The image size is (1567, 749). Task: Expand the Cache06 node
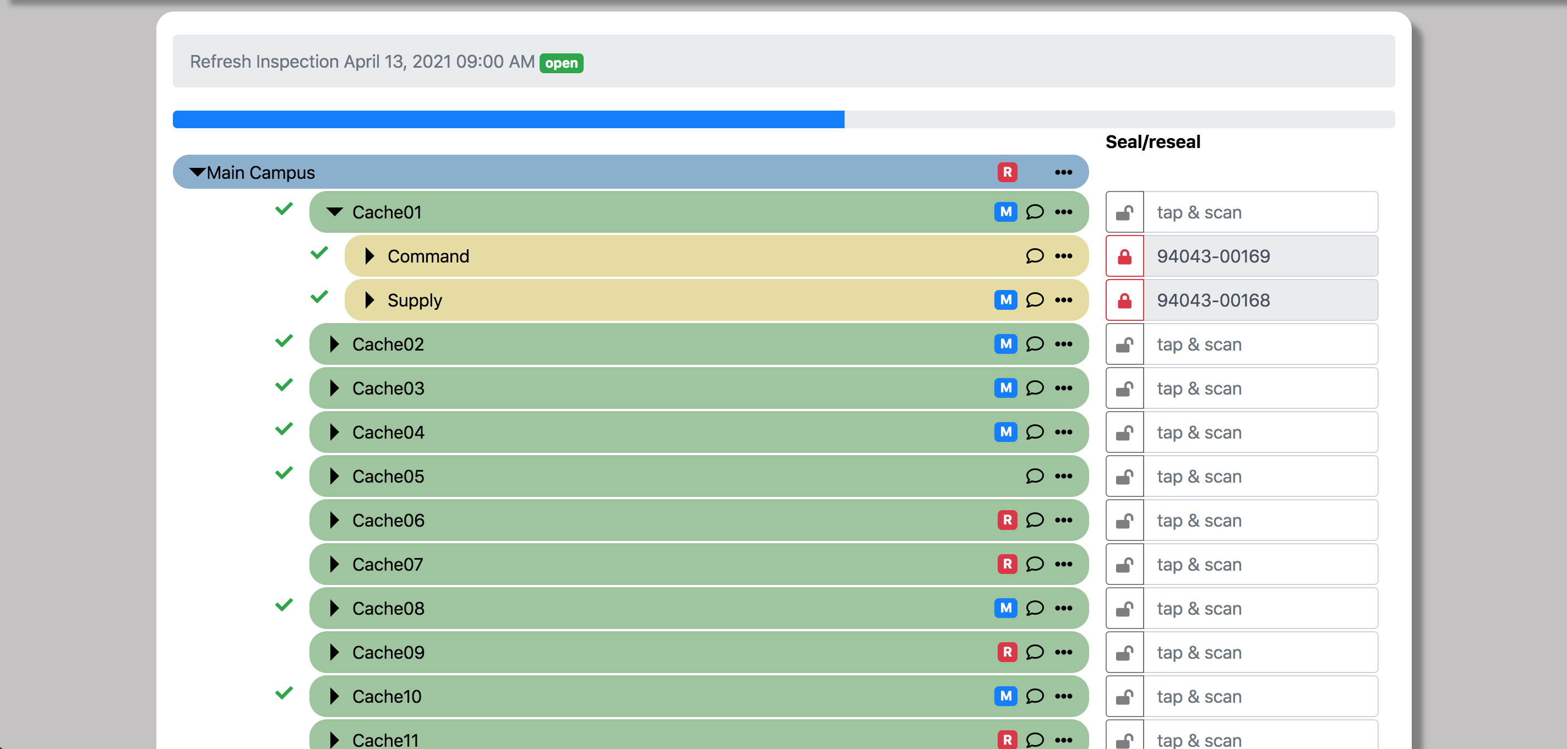coord(334,520)
